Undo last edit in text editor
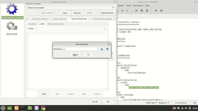Viewport: 198px width, 111px height. coord(122,11)
